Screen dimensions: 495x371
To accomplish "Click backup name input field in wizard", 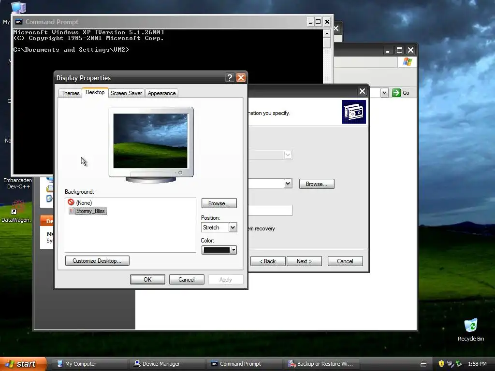I will click(270, 211).
